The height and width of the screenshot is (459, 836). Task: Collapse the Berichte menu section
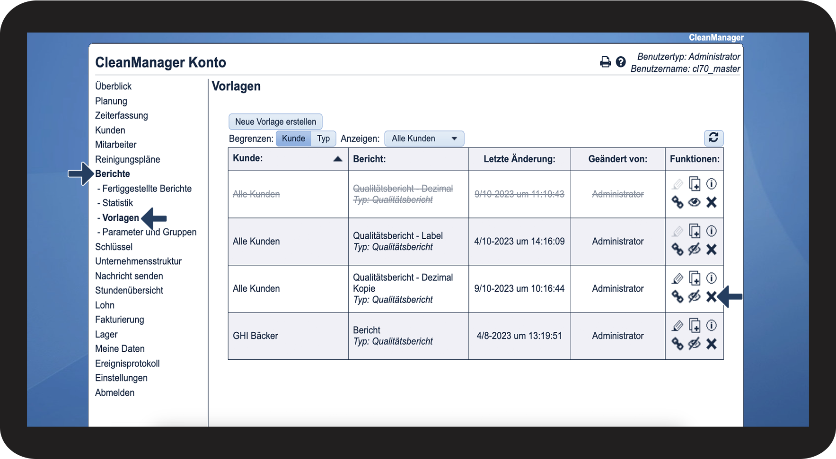pyautogui.click(x=113, y=173)
